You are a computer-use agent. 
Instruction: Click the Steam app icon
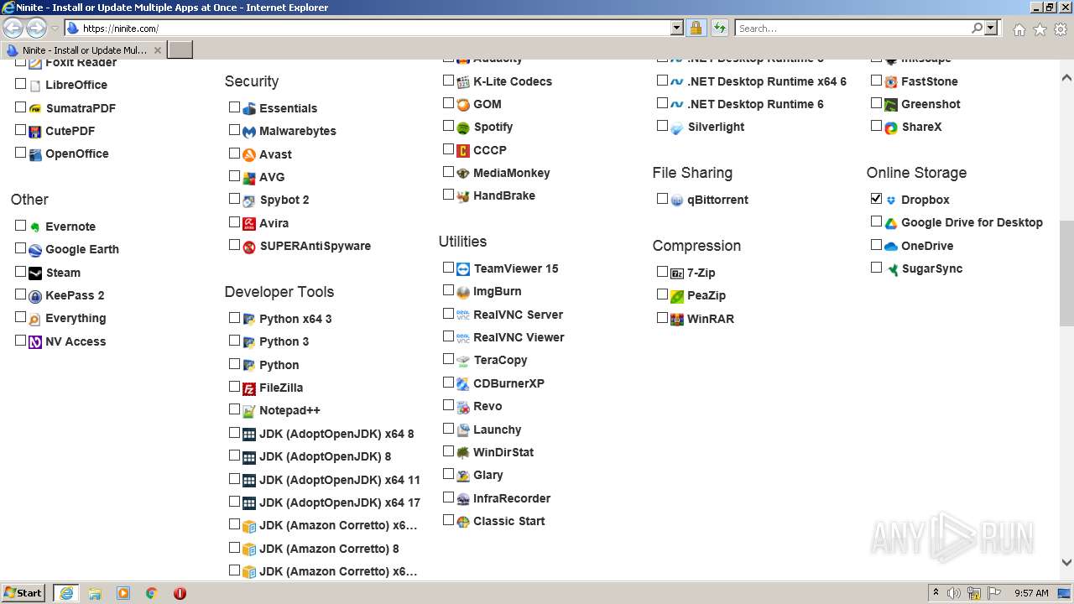35,273
